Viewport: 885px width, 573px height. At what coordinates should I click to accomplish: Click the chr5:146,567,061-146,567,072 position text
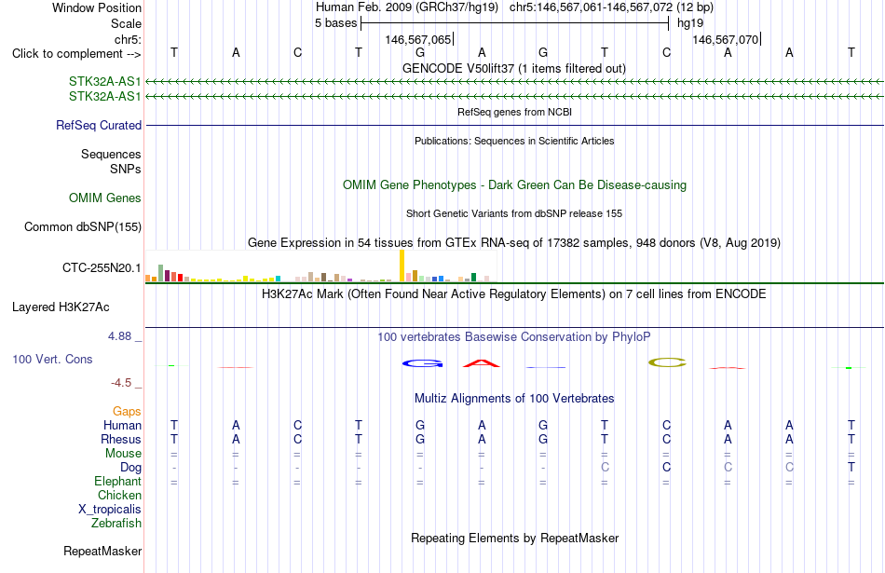click(x=611, y=7)
